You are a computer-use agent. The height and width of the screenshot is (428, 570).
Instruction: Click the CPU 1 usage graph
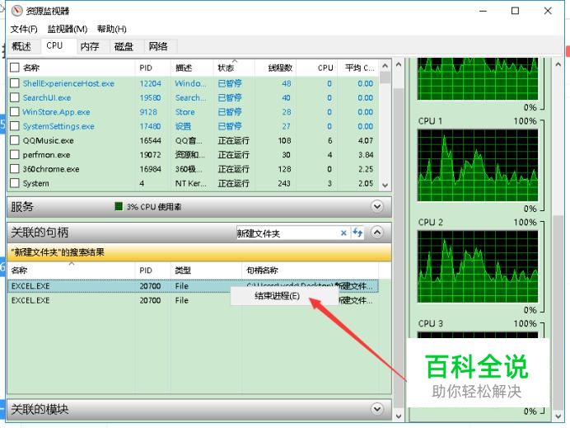click(x=478, y=165)
